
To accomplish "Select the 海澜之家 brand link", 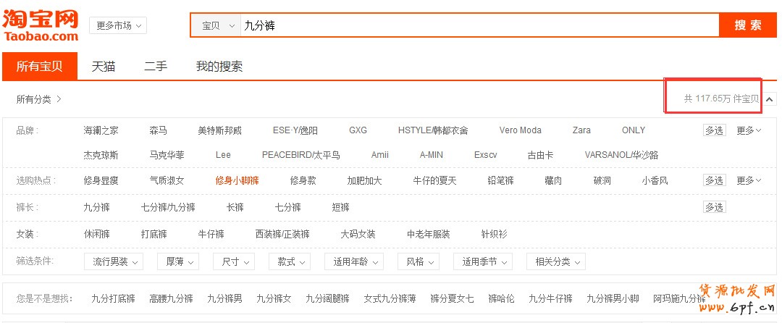I will point(101,130).
